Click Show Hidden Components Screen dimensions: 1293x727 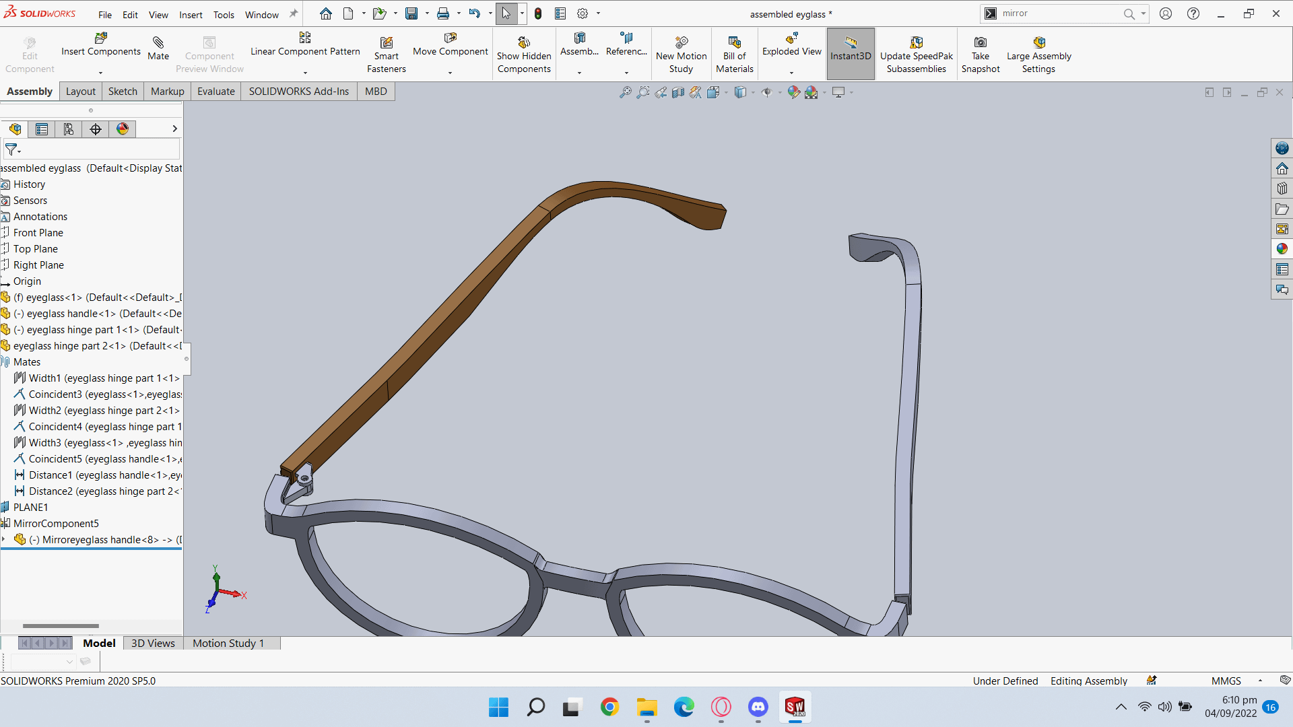tap(524, 55)
